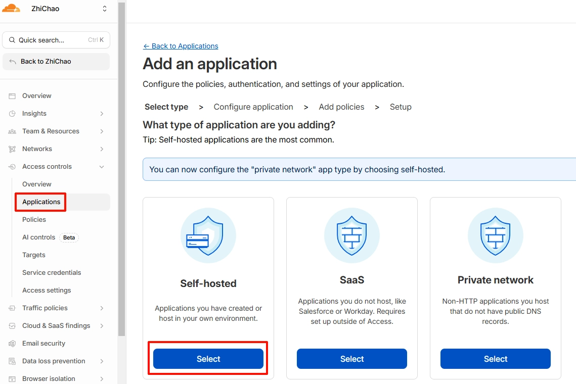Select the Self-hosted application type
The height and width of the screenshot is (384, 576).
(208, 359)
